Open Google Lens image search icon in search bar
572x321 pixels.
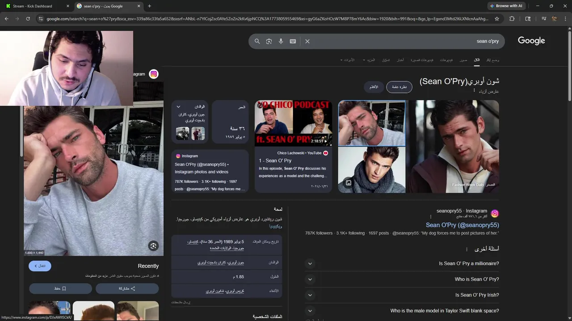269,41
